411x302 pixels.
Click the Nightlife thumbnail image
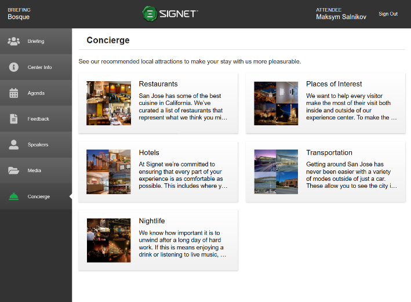pyautogui.click(x=108, y=241)
